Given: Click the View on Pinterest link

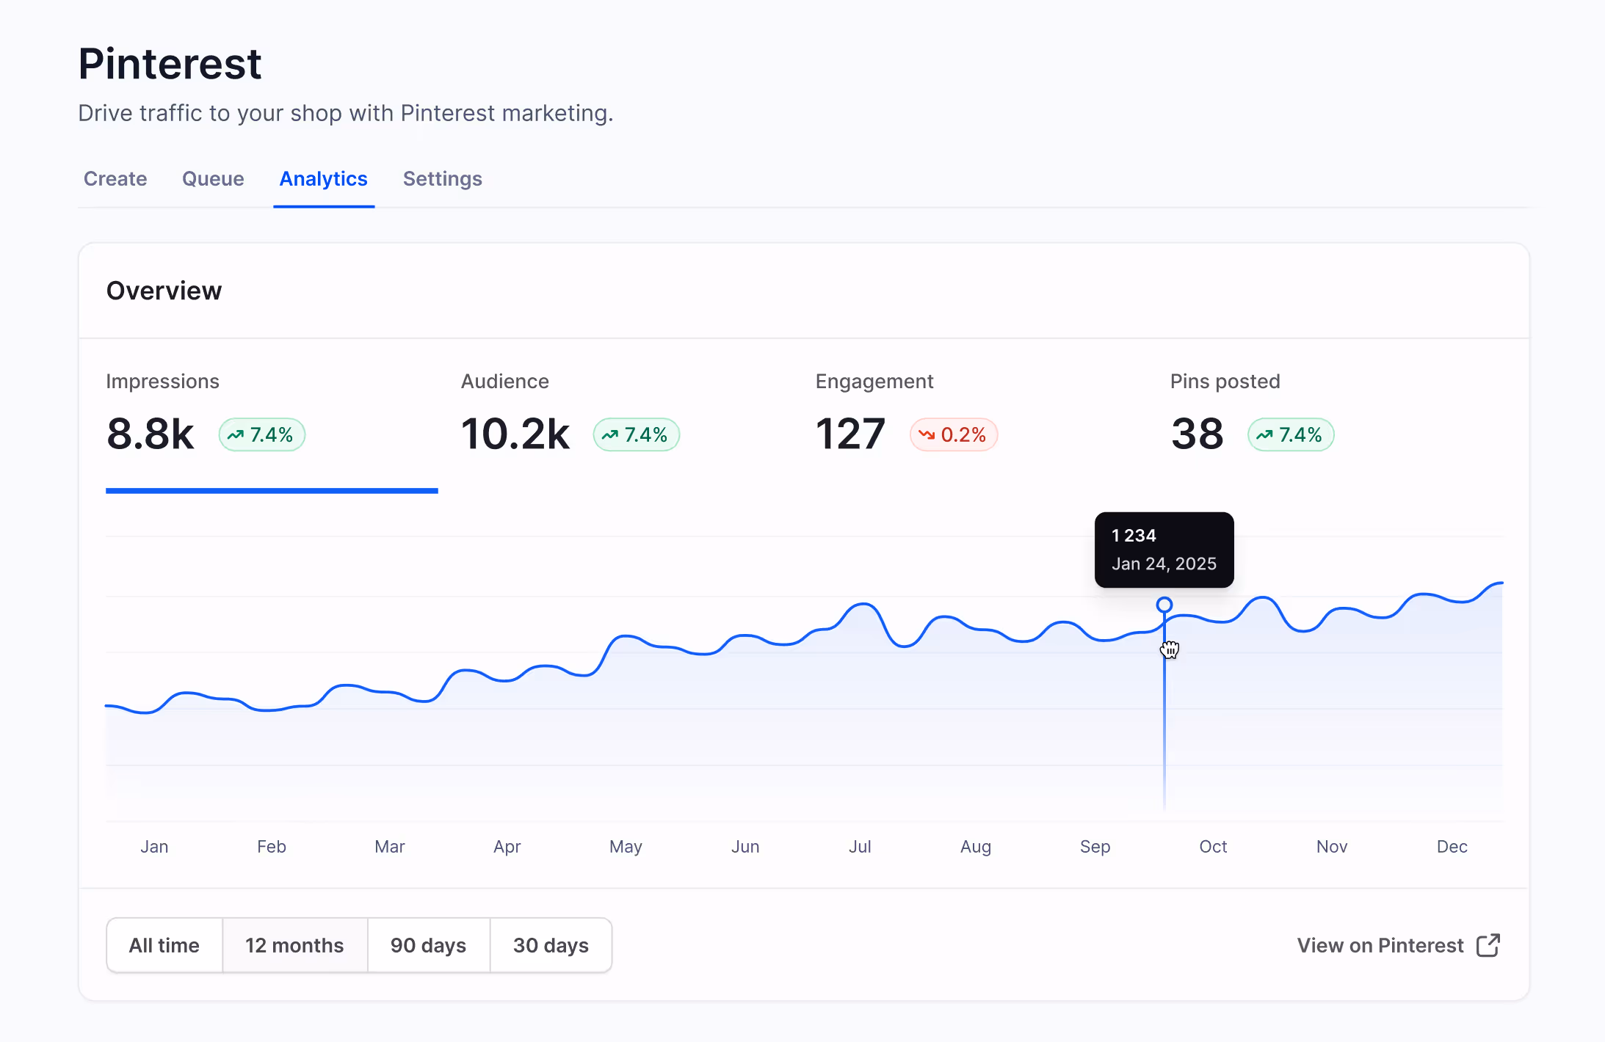Looking at the screenshot, I should click(1379, 945).
